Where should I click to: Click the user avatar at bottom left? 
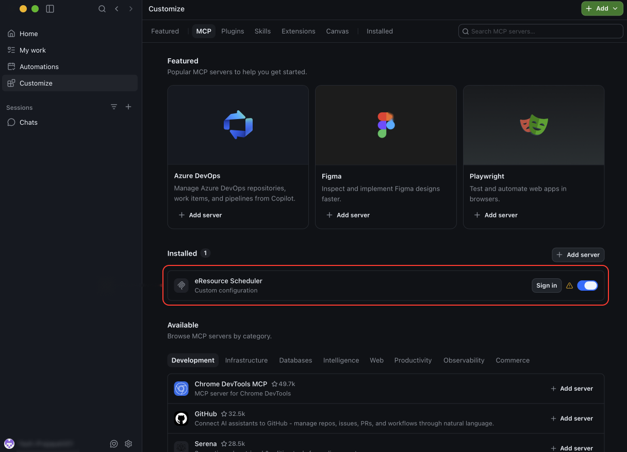[x=9, y=444]
